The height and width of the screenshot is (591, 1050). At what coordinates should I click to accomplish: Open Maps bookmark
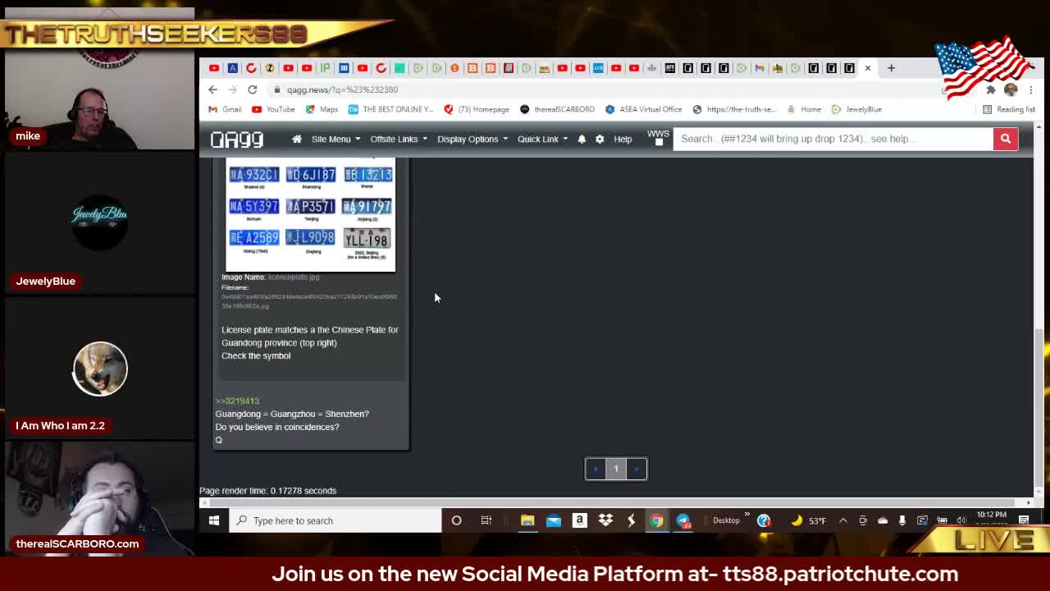322,109
